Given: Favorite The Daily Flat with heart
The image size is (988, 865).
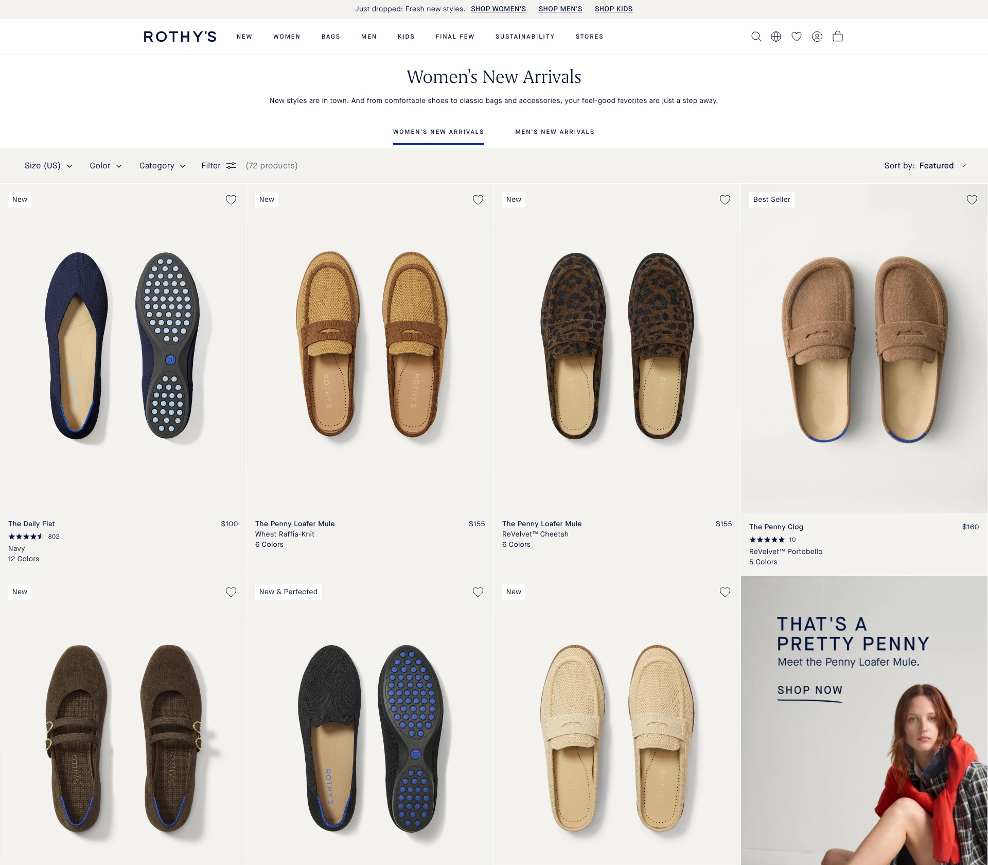Looking at the screenshot, I should [x=231, y=200].
